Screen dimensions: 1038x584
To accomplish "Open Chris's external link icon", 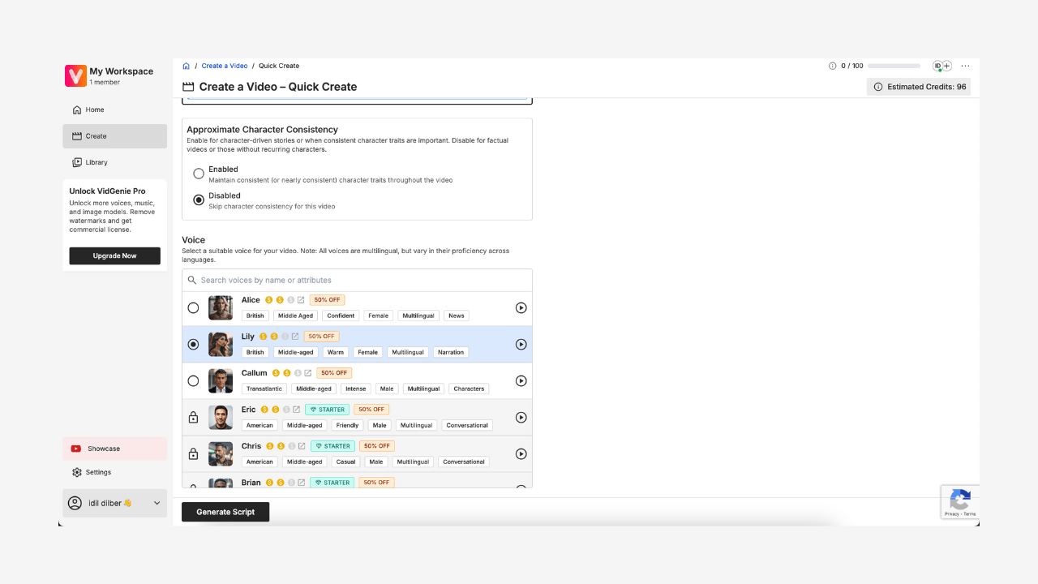I will [302, 446].
